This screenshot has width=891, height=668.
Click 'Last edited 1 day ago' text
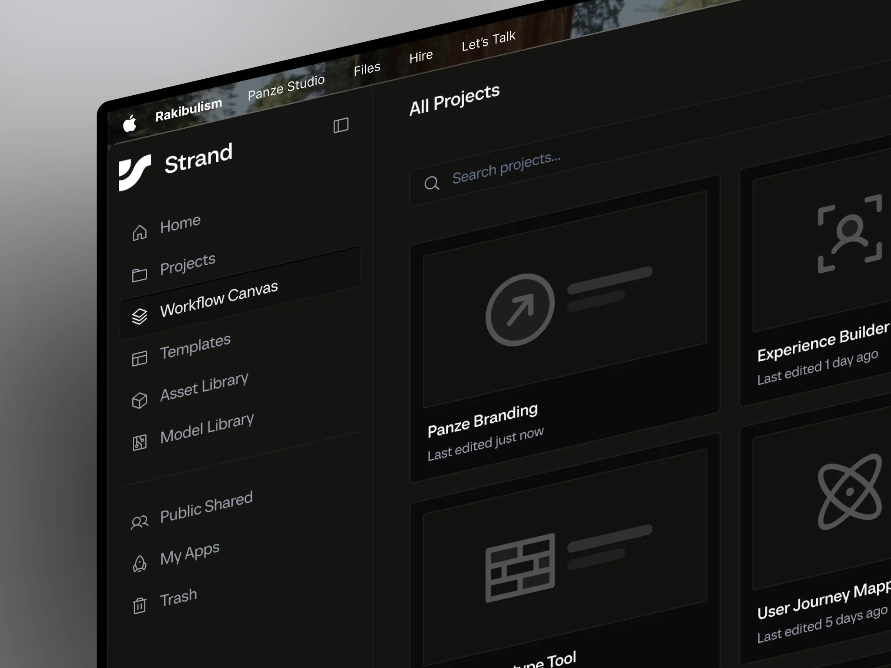pos(817,367)
